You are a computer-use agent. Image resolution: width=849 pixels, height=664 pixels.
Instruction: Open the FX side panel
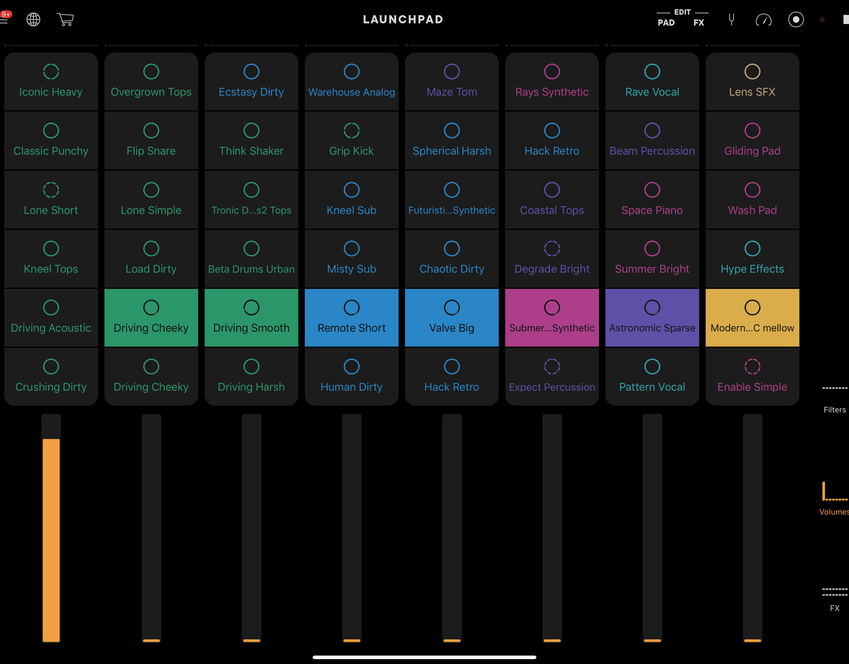[835, 600]
